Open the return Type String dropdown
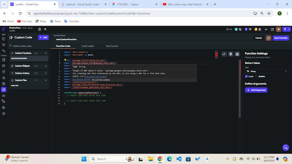This screenshot has height=164, width=292. tap(267, 71)
